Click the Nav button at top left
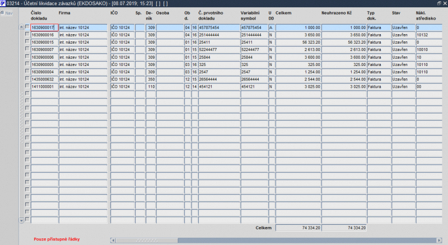Image resolution: width=448 pixels, height=245 pixels. (7, 13)
